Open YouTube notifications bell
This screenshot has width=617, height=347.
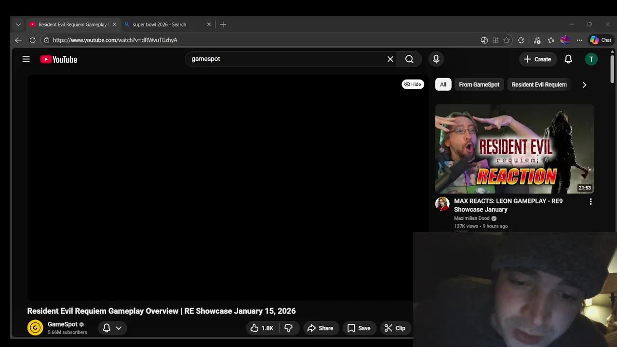pos(568,59)
